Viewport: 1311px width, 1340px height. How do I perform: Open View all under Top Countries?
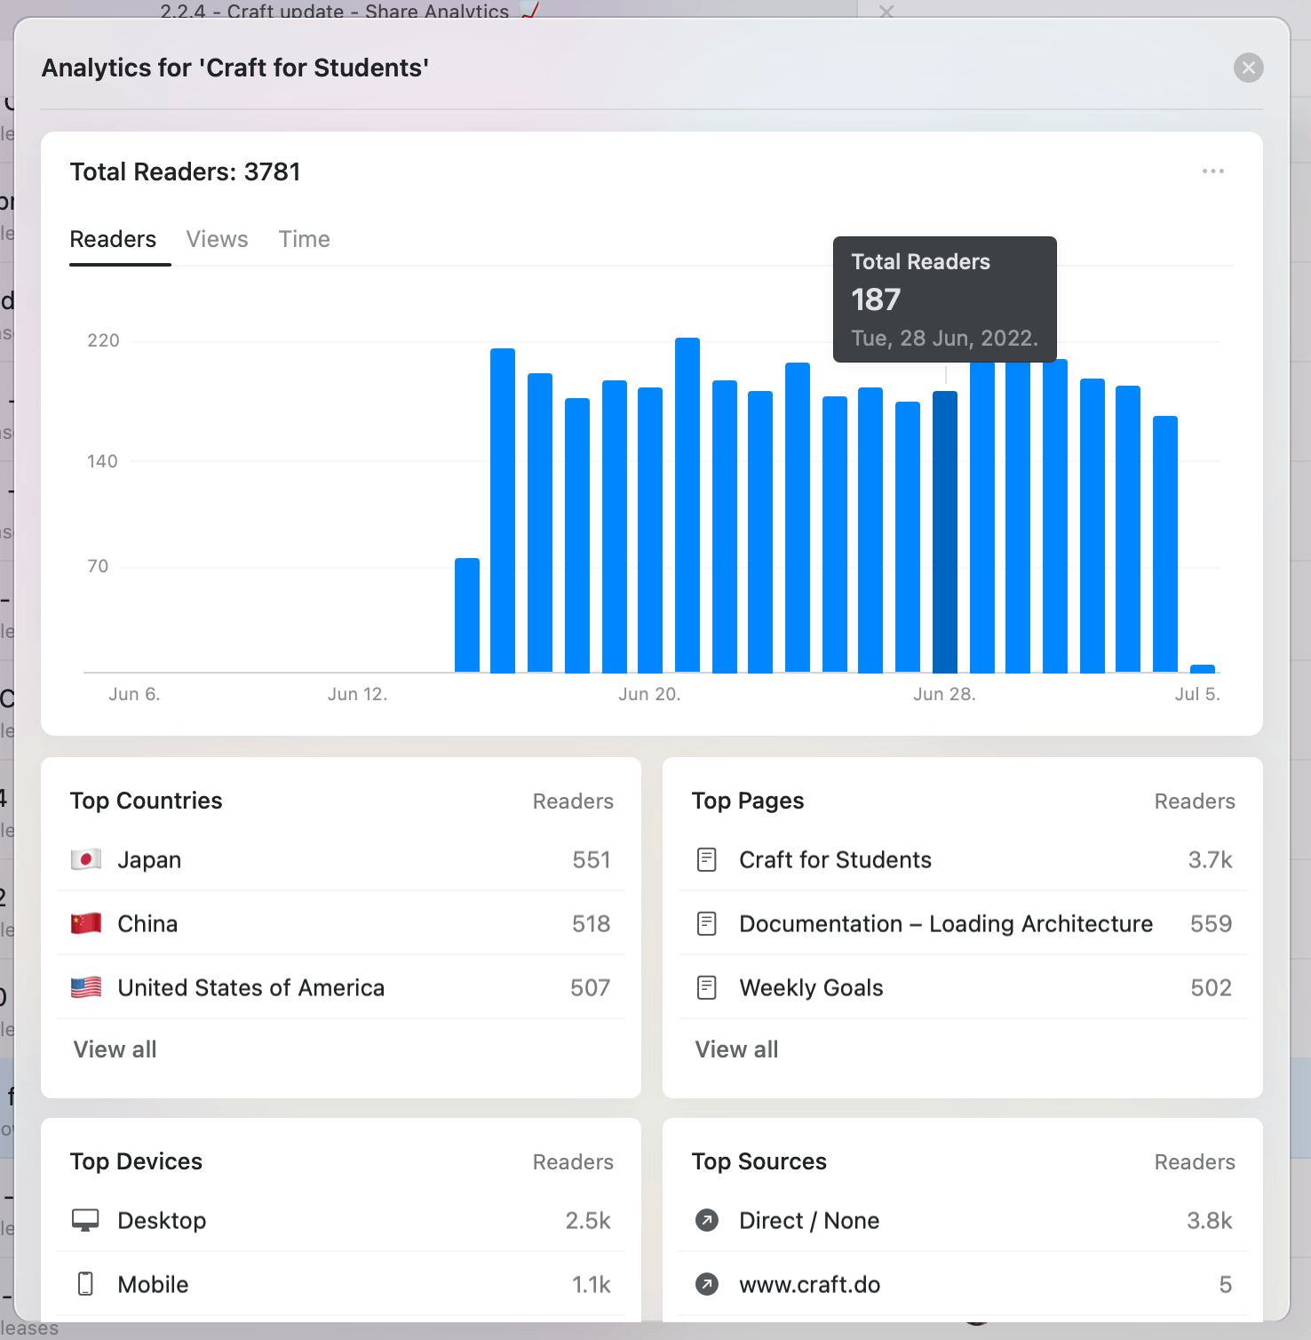(x=115, y=1049)
